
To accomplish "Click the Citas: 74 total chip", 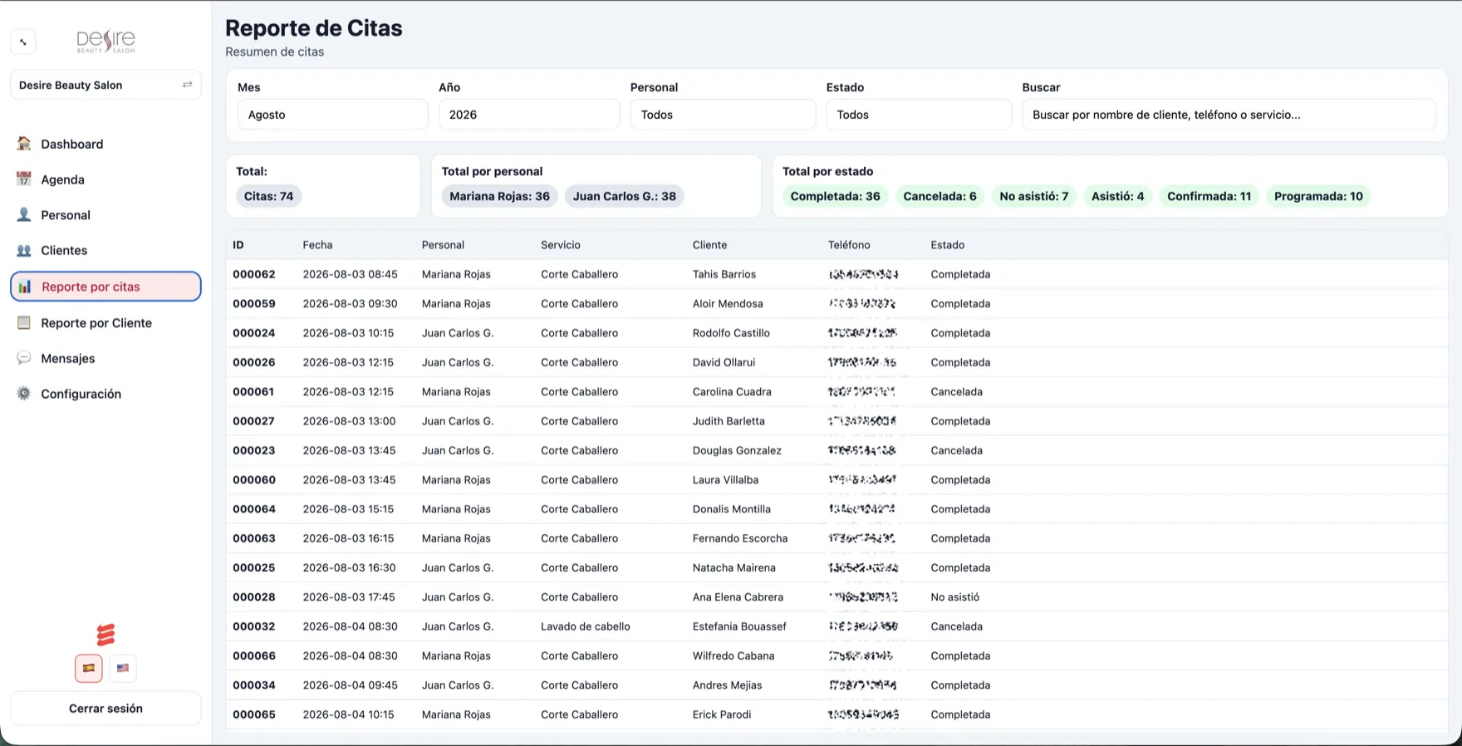I will 269,196.
